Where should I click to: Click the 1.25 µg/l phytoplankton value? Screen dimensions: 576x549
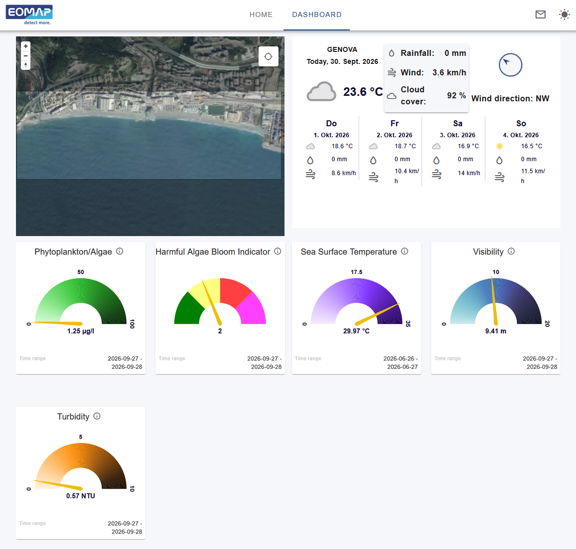[80, 331]
